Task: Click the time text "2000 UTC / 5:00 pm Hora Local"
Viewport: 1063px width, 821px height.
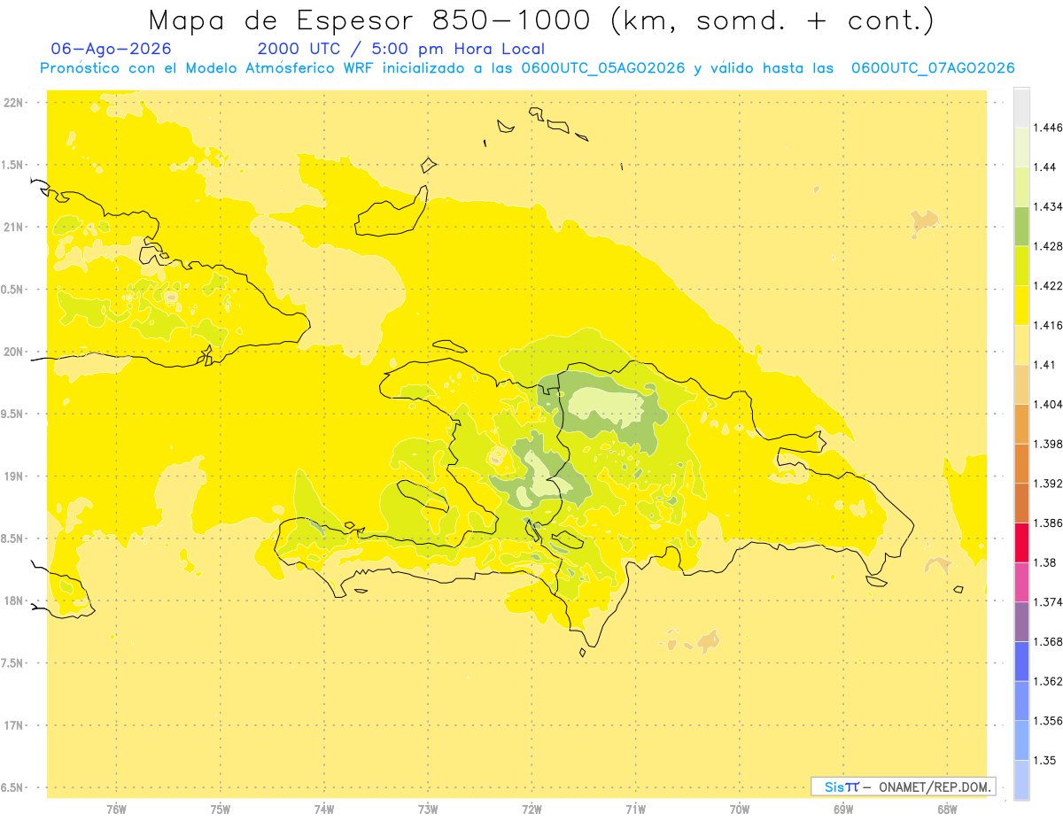Action: tap(401, 50)
